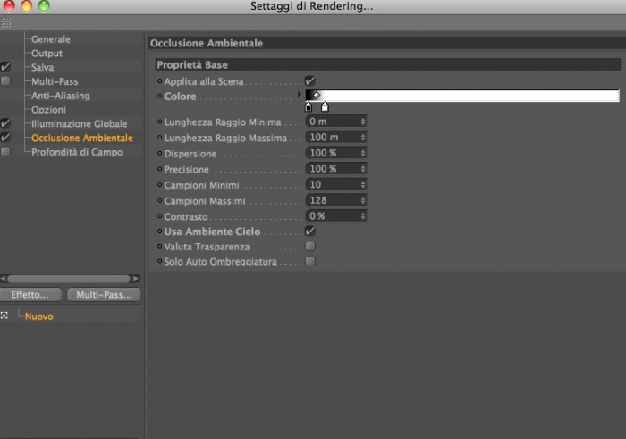This screenshot has width=626, height=439.
Task: Expand the Colore gradient disclosure triangle
Action: coord(299,95)
